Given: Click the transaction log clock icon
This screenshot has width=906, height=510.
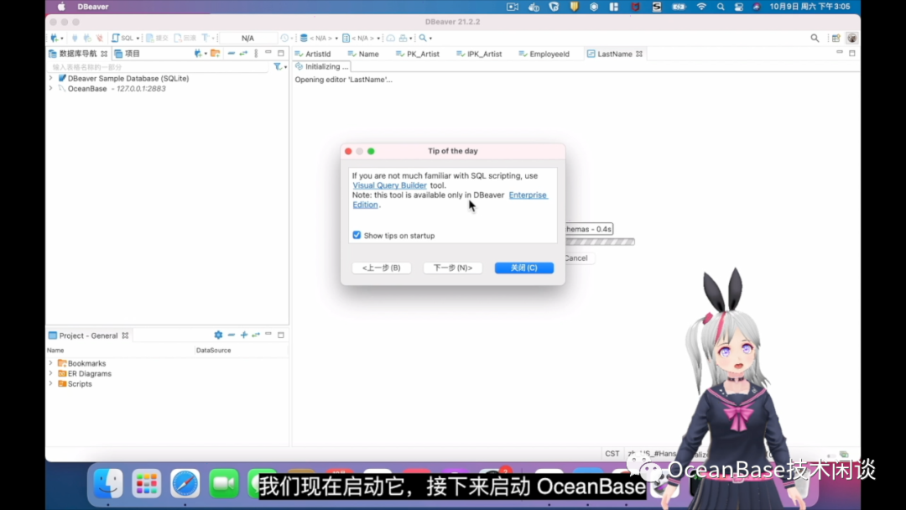Looking at the screenshot, I should click(x=284, y=38).
